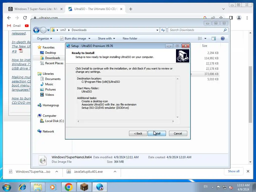Screen dimensions: 256x192
Task: Open Gmail bookmark
Action: (x=14, y=26)
